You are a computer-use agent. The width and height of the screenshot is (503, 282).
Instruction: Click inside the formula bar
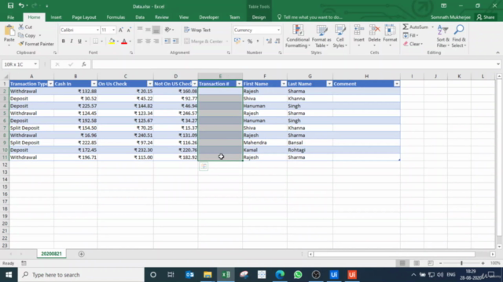[x=293, y=64]
